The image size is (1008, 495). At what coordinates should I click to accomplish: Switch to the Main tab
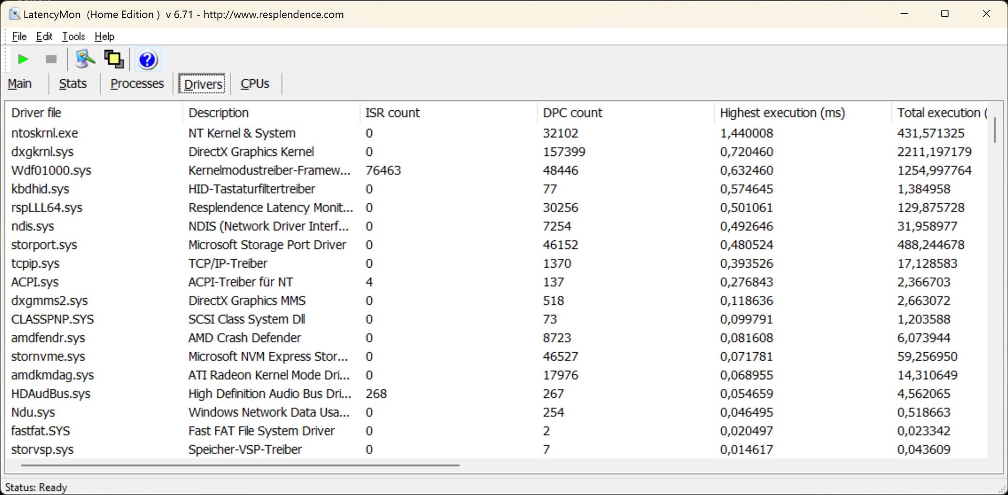tap(20, 84)
